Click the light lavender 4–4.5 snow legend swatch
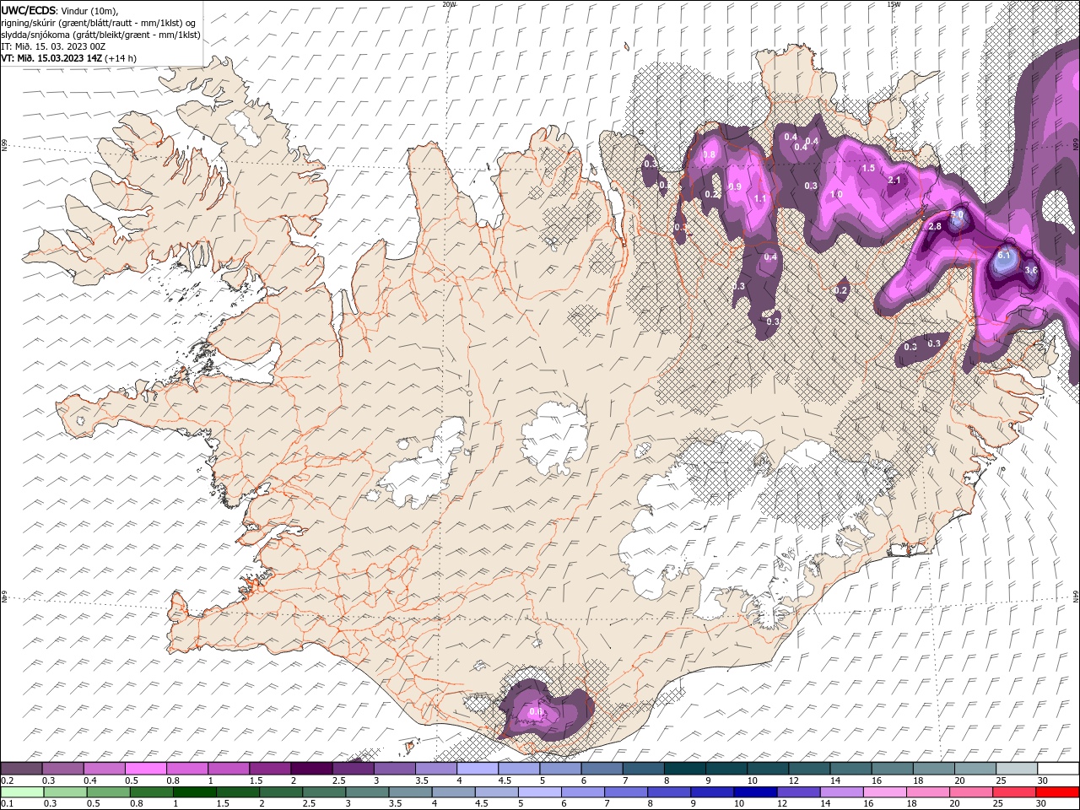Image resolution: width=1080 pixels, height=810 pixels. (x=477, y=769)
